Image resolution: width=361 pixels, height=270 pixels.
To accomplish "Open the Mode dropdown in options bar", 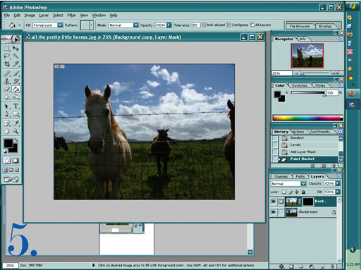I will [x=136, y=25].
